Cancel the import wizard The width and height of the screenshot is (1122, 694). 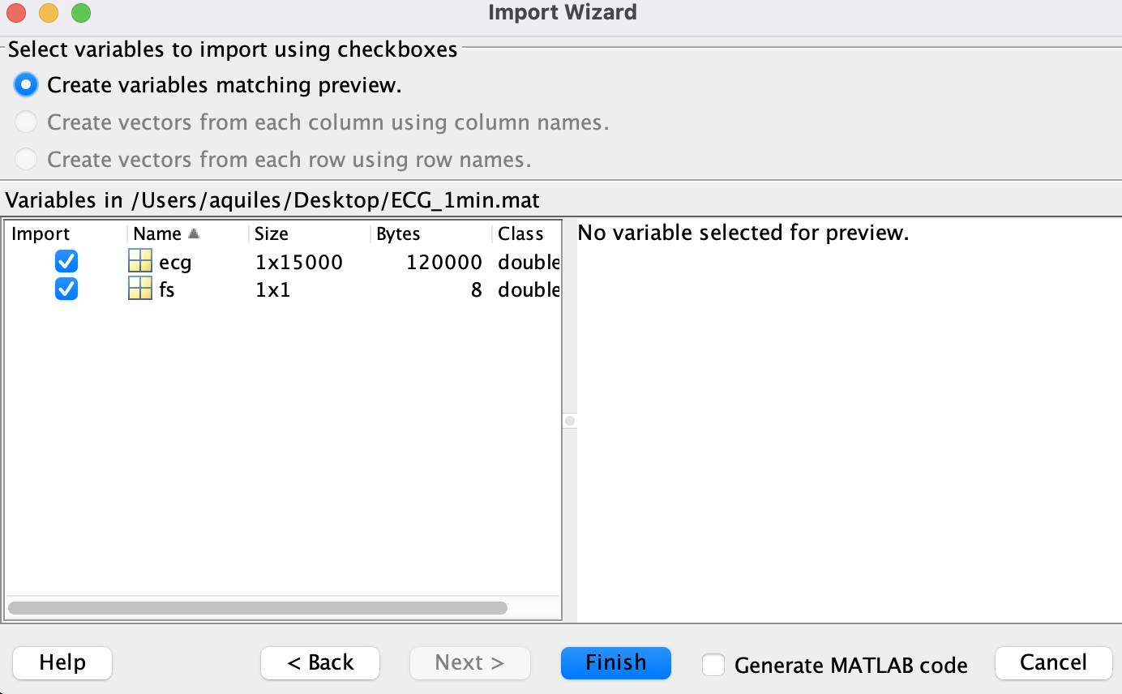coord(1053,662)
